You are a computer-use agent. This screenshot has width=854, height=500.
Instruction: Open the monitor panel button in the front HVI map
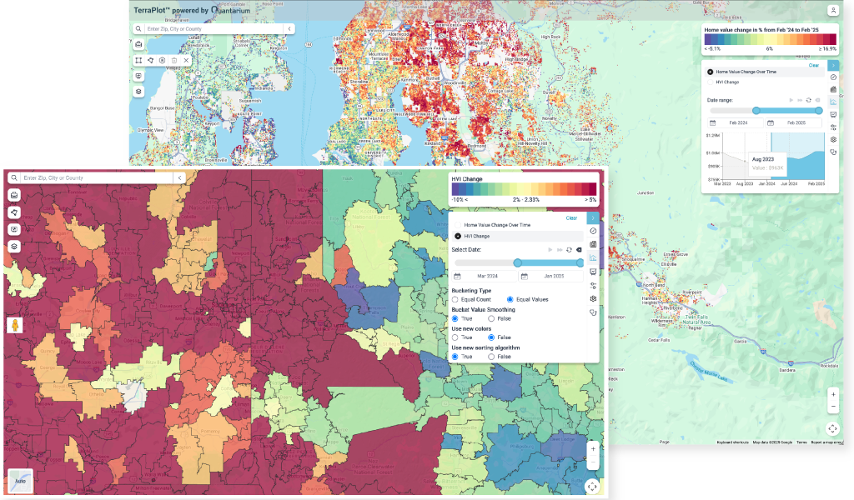pos(14,229)
